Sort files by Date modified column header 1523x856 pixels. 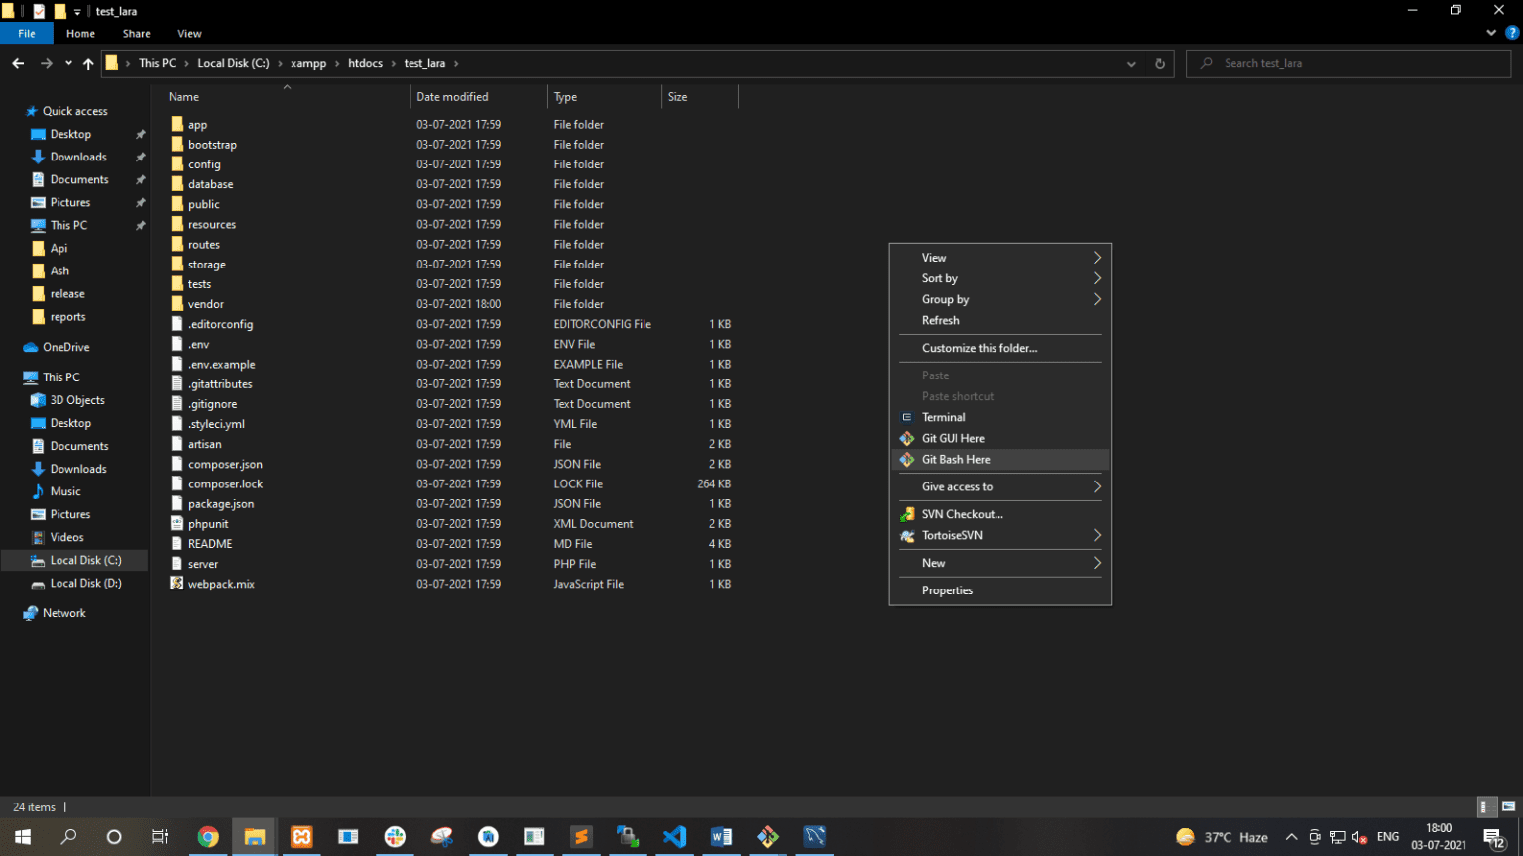[452, 97]
